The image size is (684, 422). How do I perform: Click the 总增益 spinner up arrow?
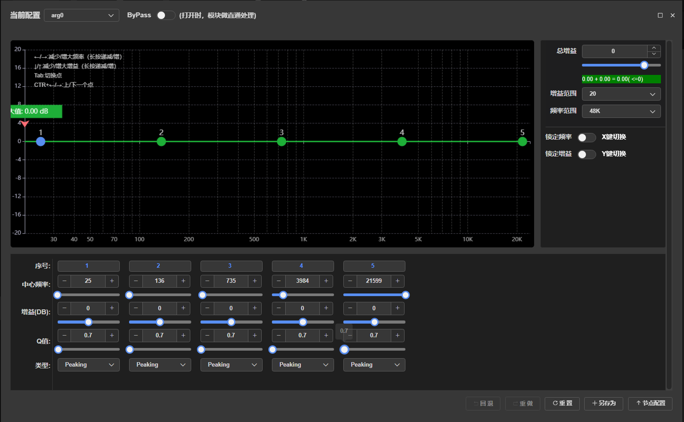coord(654,48)
